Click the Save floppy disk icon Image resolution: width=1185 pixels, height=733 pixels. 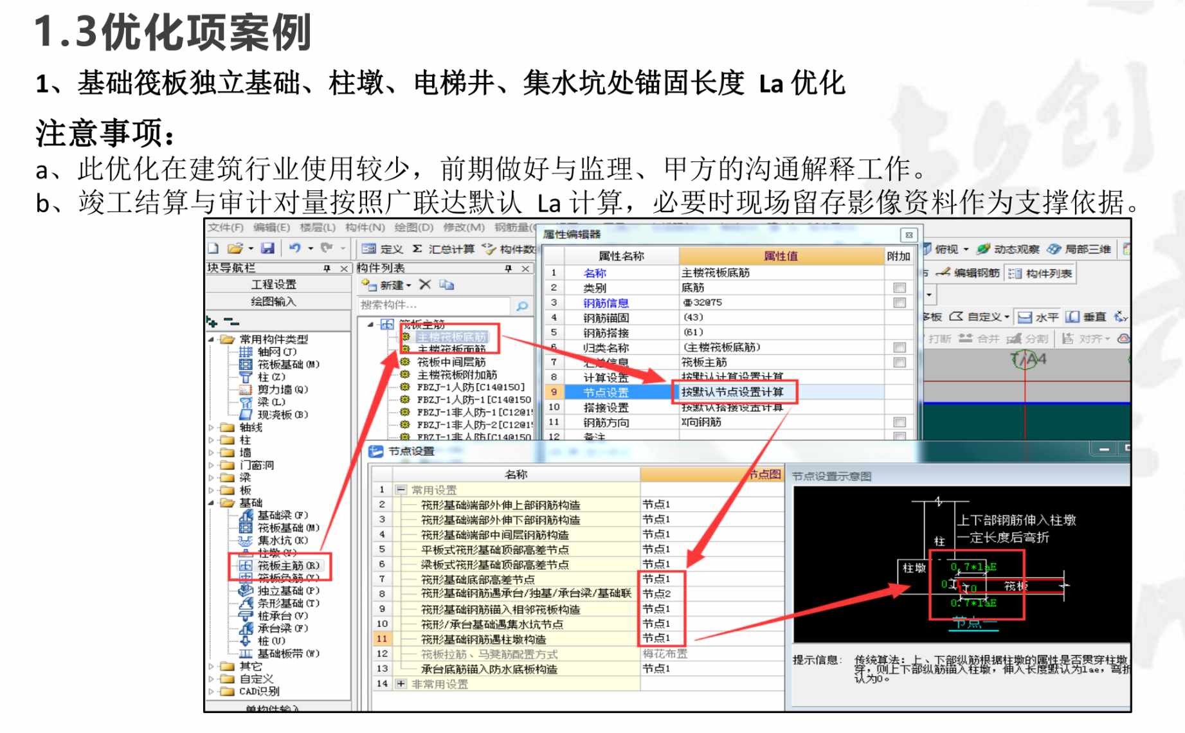click(x=267, y=248)
